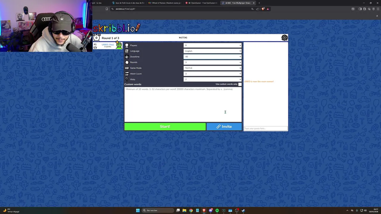The image size is (381, 214).
Task: Open weather widget 'Temps dégagé'
Action: (x=11, y=210)
